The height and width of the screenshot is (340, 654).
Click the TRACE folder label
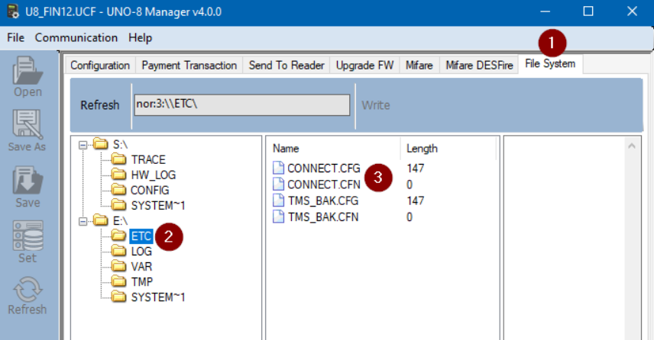(148, 160)
